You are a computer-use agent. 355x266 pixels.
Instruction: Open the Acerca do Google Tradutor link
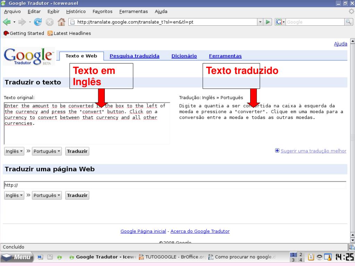coord(200,231)
